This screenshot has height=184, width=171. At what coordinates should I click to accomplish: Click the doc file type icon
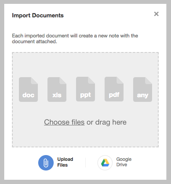click(x=28, y=89)
